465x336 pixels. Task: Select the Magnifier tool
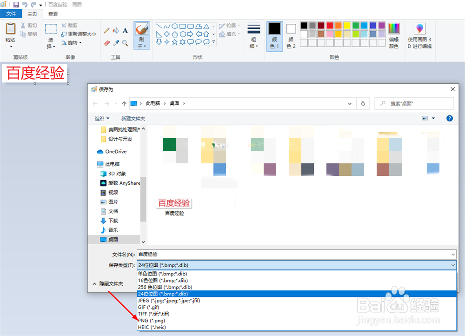[x=125, y=43]
